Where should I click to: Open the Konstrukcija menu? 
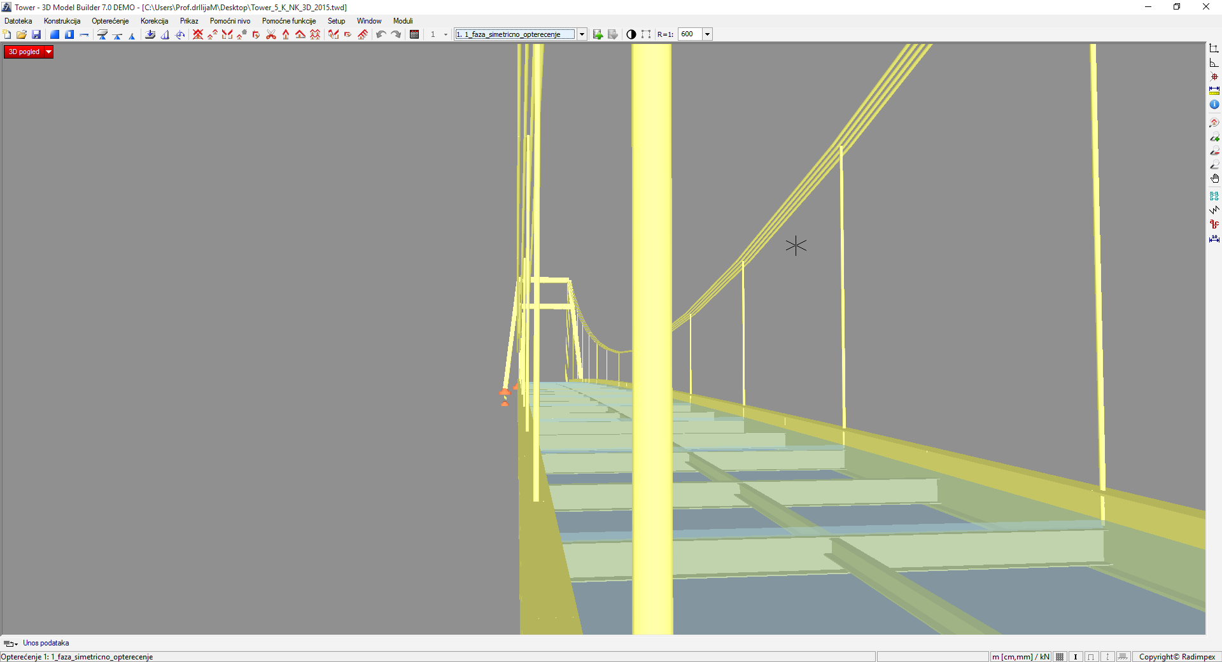[x=62, y=21]
